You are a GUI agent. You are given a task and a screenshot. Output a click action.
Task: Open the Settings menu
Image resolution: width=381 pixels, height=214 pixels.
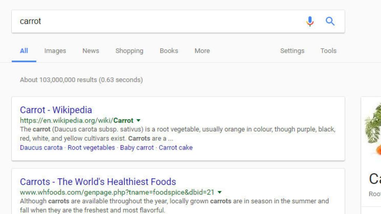[292, 51]
